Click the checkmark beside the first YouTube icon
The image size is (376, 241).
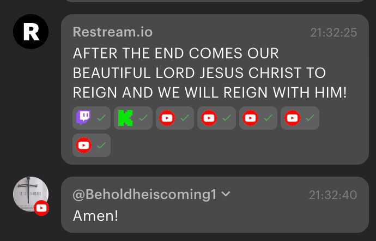point(185,118)
